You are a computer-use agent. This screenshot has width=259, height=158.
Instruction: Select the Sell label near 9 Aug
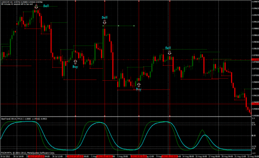pos(168,48)
